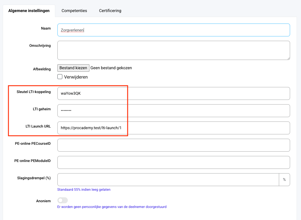Viewport: 301px width, 220px height.
Task: Click the Afbeelding field label
Action: (x=42, y=69)
